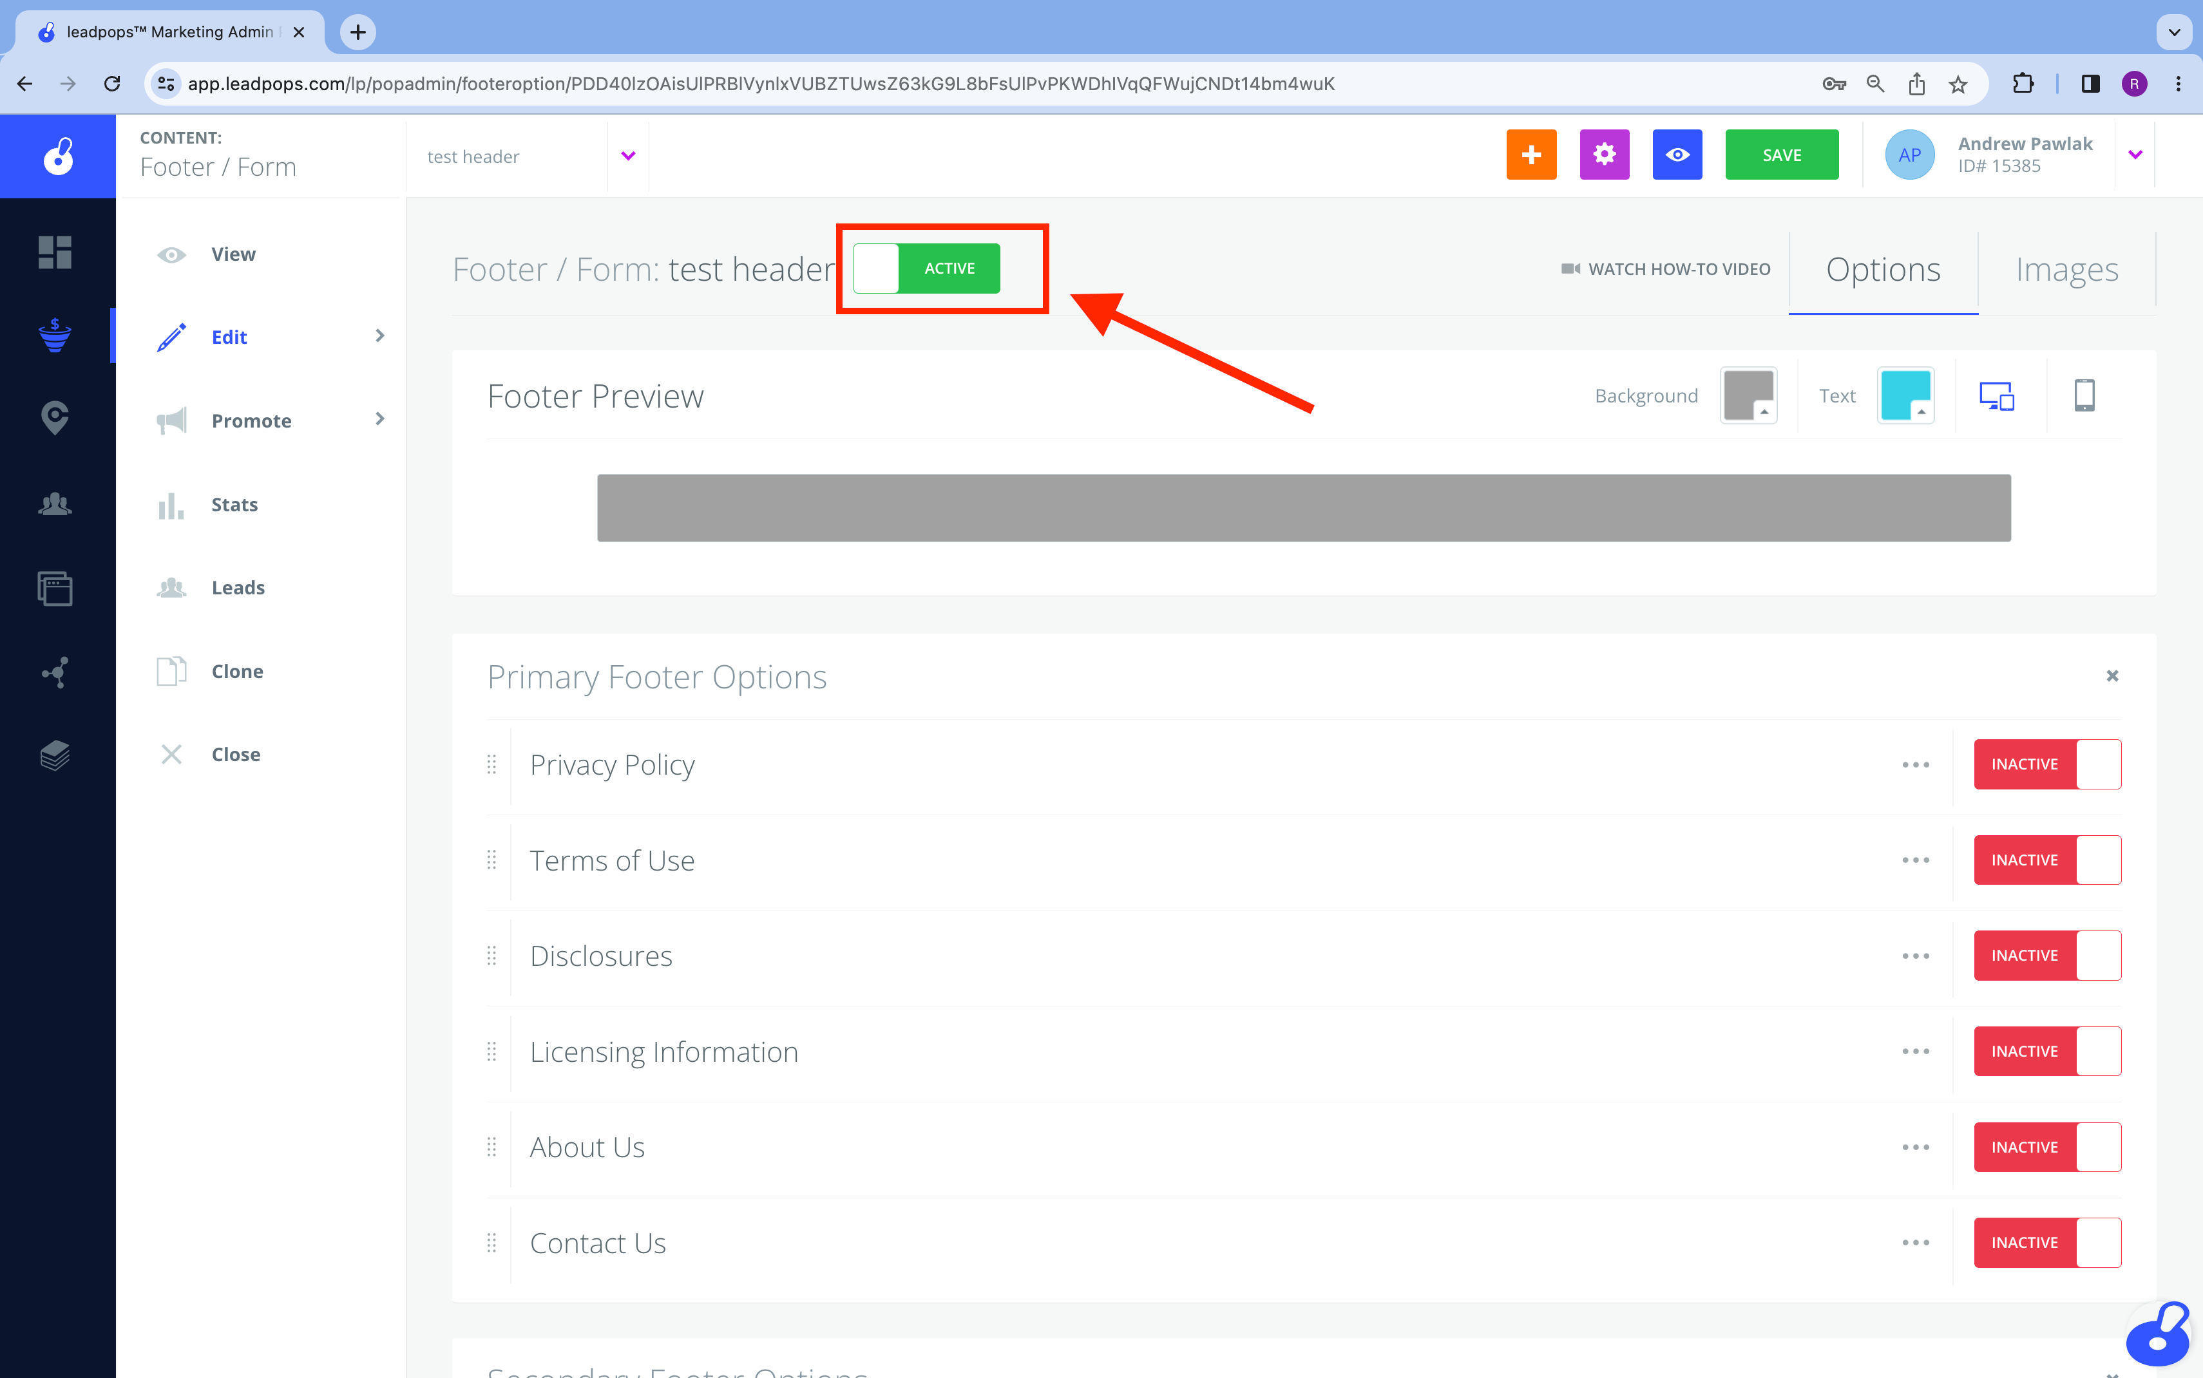
Task: Open the Chrome three-dot menu
Action: point(2179,84)
